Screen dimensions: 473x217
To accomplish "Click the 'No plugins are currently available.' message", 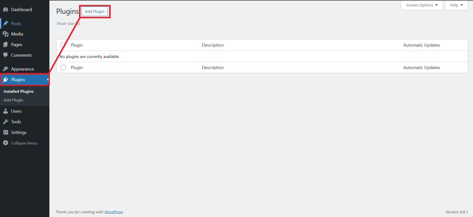I will coord(90,57).
